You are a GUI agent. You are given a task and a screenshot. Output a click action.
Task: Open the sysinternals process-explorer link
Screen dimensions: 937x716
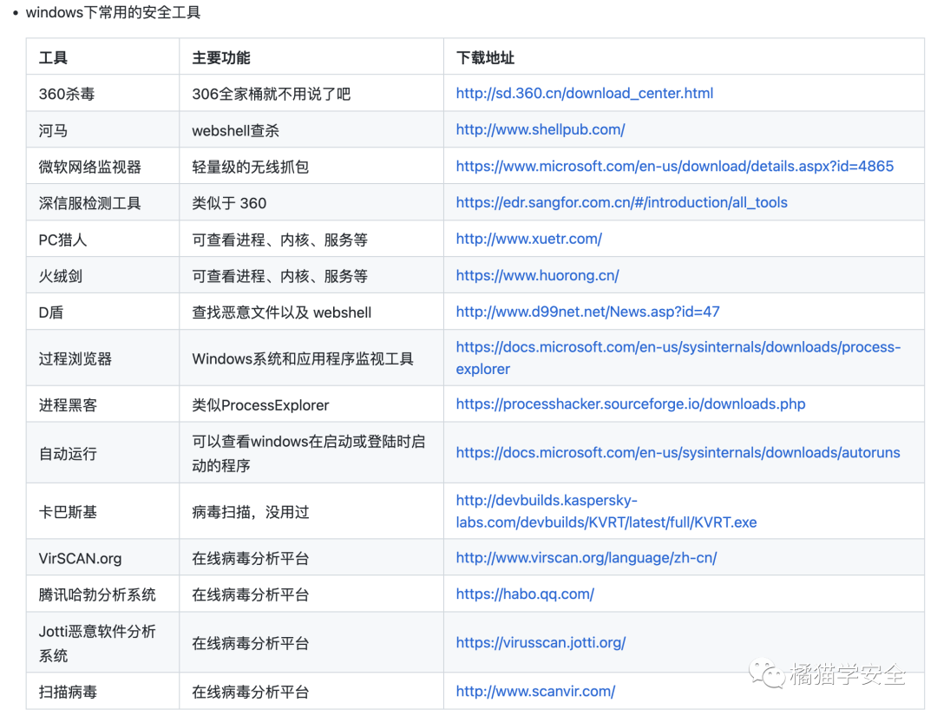[678, 358]
